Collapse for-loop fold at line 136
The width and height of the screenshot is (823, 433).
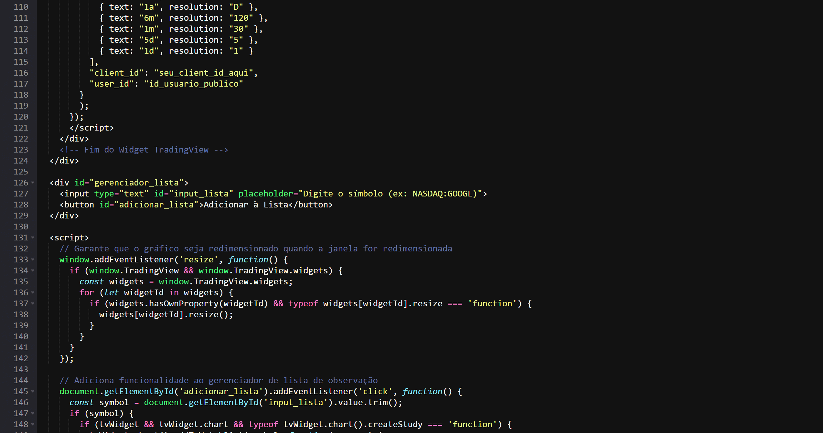33,293
